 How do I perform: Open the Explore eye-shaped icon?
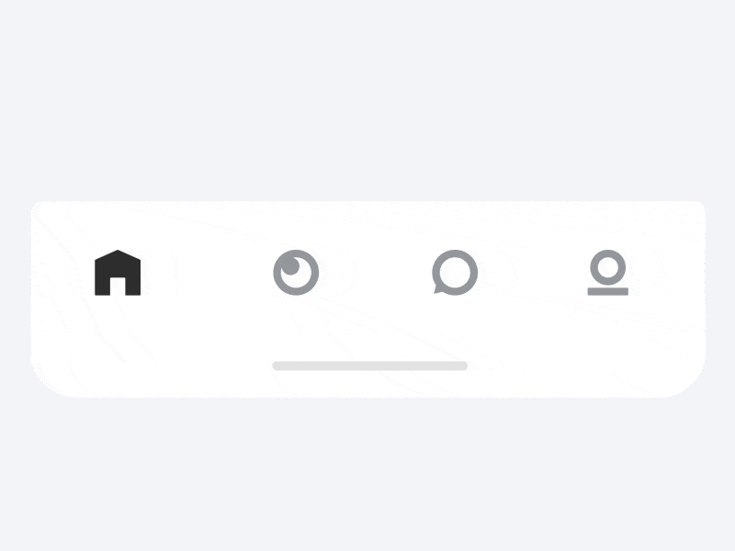pos(296,273)
